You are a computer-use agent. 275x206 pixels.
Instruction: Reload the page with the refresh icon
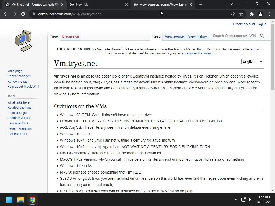[23, 14]
